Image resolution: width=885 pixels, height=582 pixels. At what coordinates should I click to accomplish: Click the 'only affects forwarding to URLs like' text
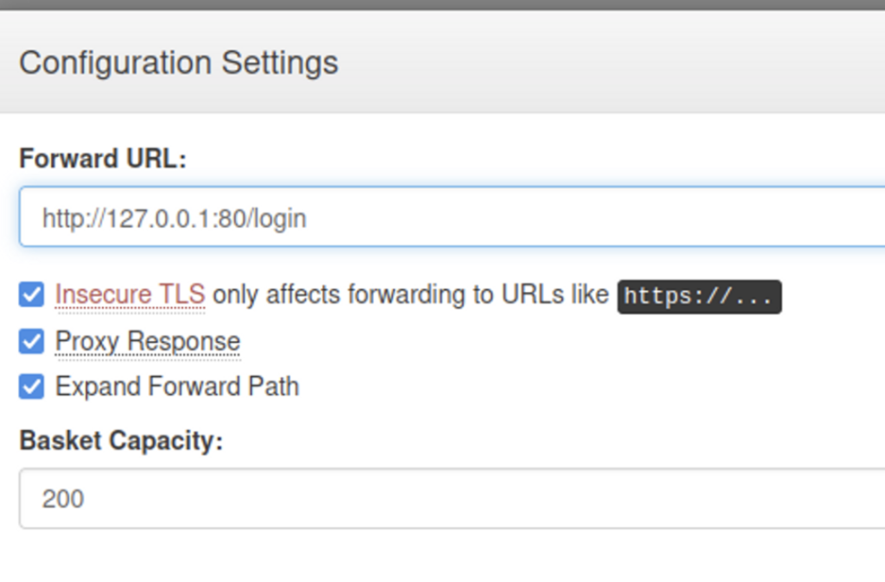tap(411, 295)
